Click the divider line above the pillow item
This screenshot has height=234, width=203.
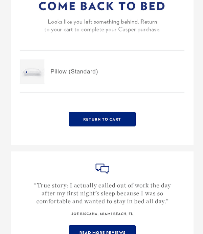pyautogui.click(x=102, y=50)
